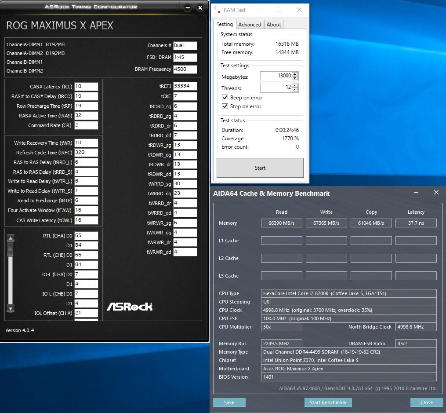Toggle the Stop on error checkbox

225,106
